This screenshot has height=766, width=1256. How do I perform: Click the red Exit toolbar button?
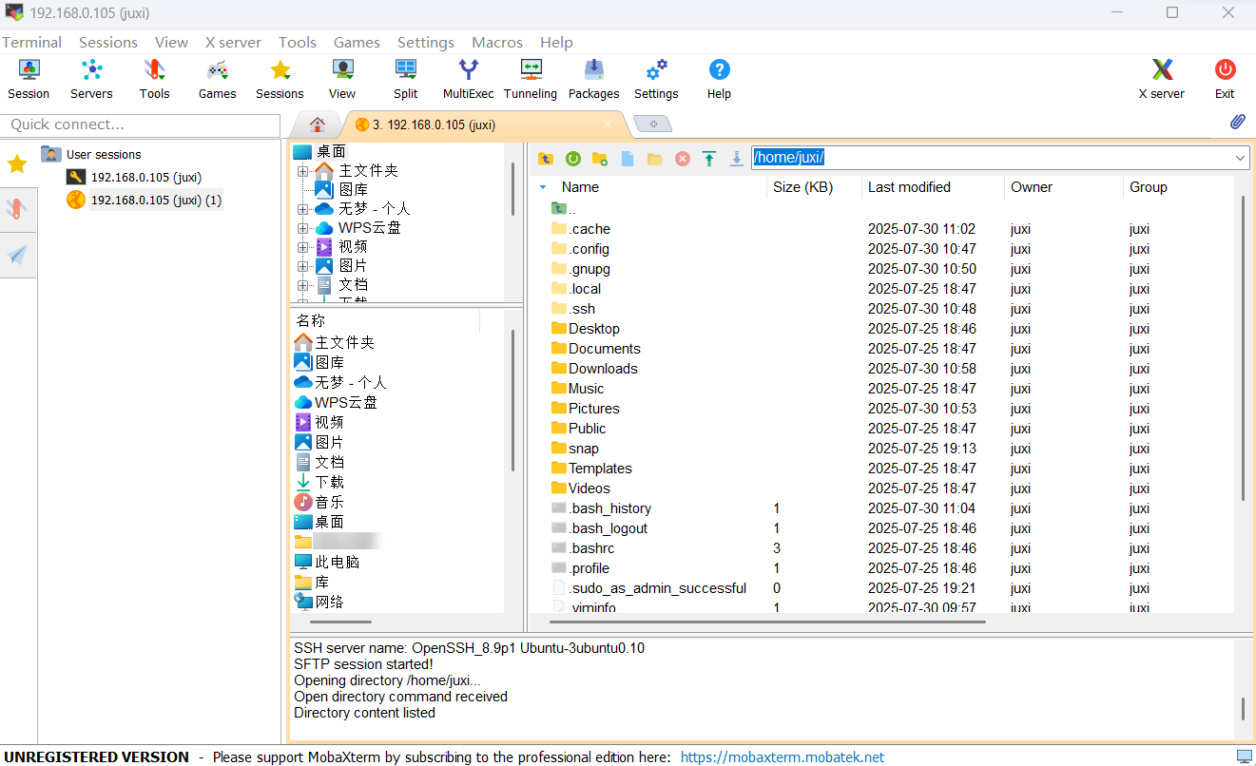tap(1225, 79)
